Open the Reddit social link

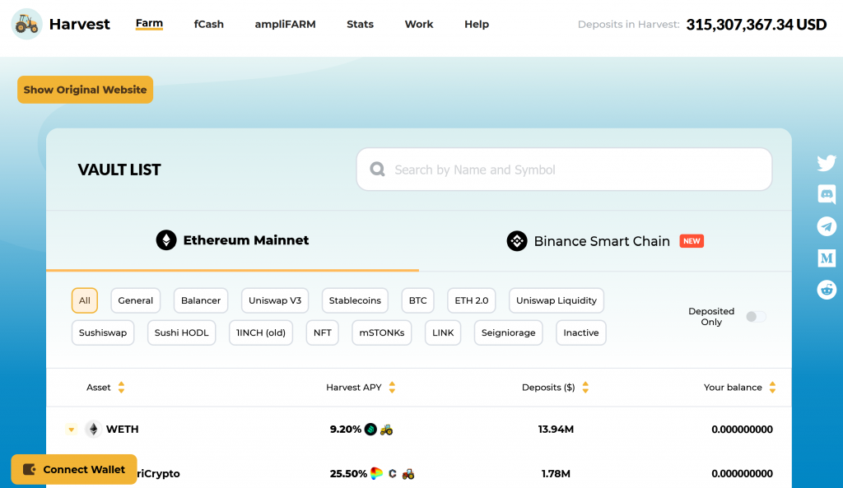tap(827, 290)
